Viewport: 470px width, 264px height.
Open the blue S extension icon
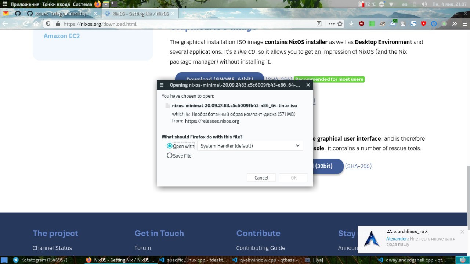pyautogui.click(x=413, y=23)
